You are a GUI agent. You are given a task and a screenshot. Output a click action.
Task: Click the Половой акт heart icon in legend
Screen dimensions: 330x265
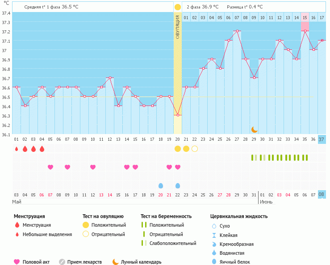17,262
